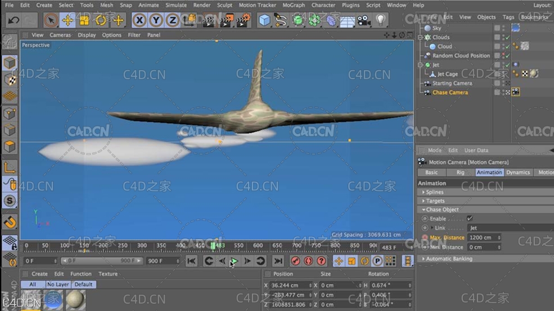554x311 pixels.
Task: Add a Light object bulb icon
Action: tap(381, 20)
